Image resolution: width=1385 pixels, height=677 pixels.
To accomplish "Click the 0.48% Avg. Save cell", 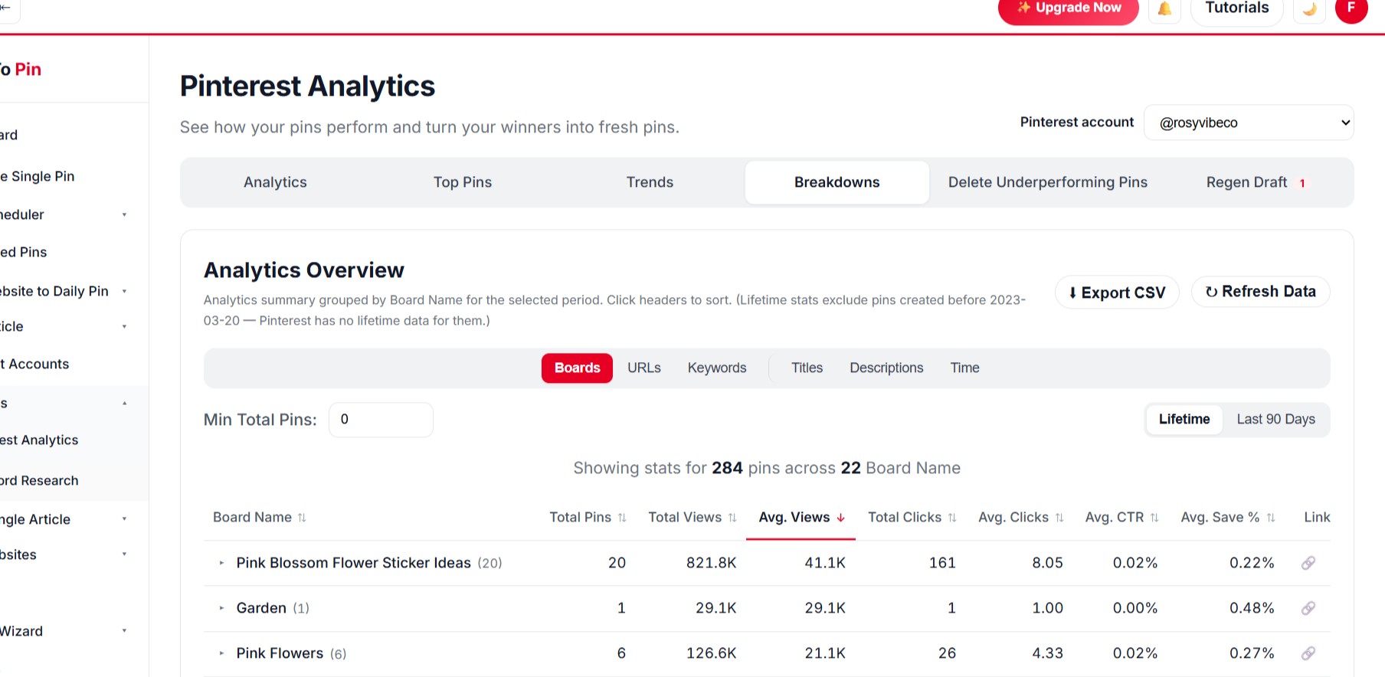I will pos(1252,608).
